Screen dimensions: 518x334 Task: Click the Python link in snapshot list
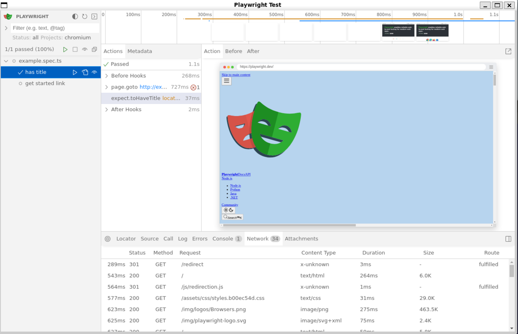click(235, 189)
